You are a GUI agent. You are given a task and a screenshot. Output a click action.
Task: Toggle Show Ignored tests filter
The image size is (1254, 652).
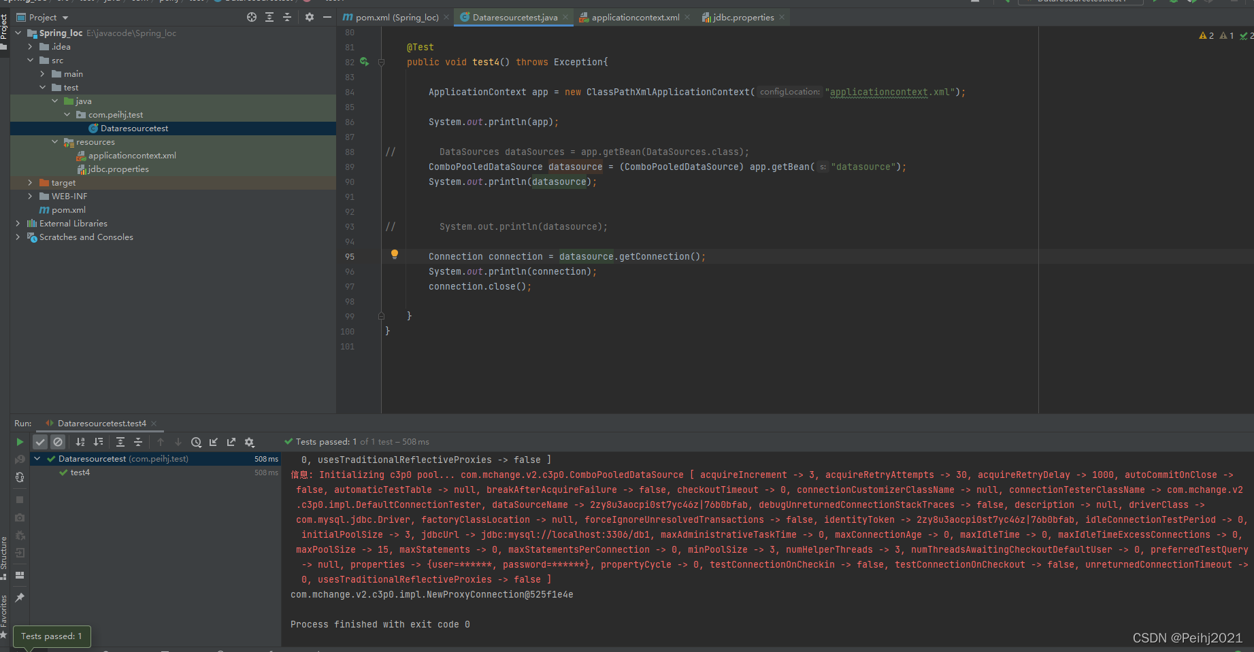pos(58,442)
